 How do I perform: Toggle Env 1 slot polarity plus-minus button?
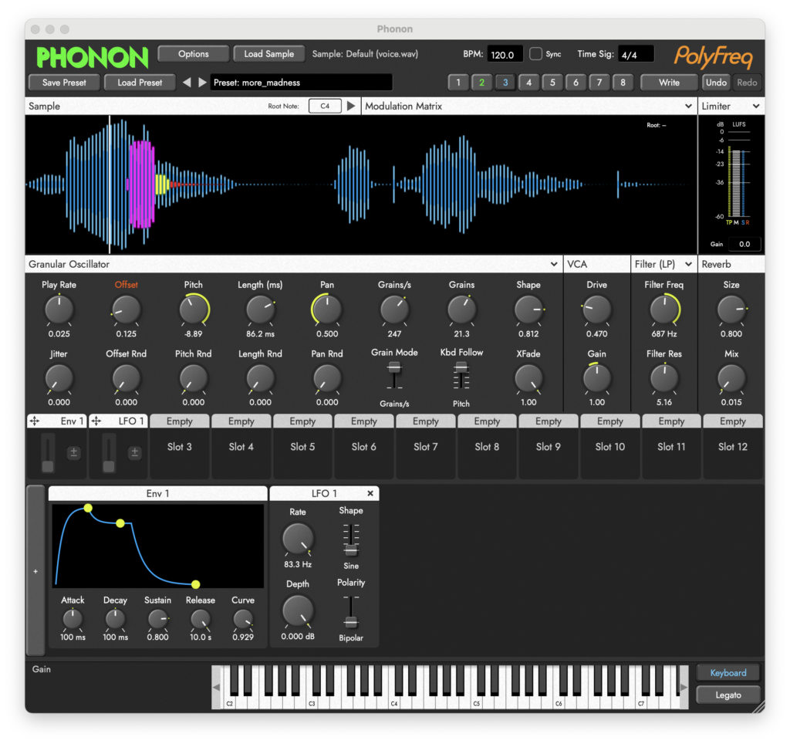click(x=73, y=452)
